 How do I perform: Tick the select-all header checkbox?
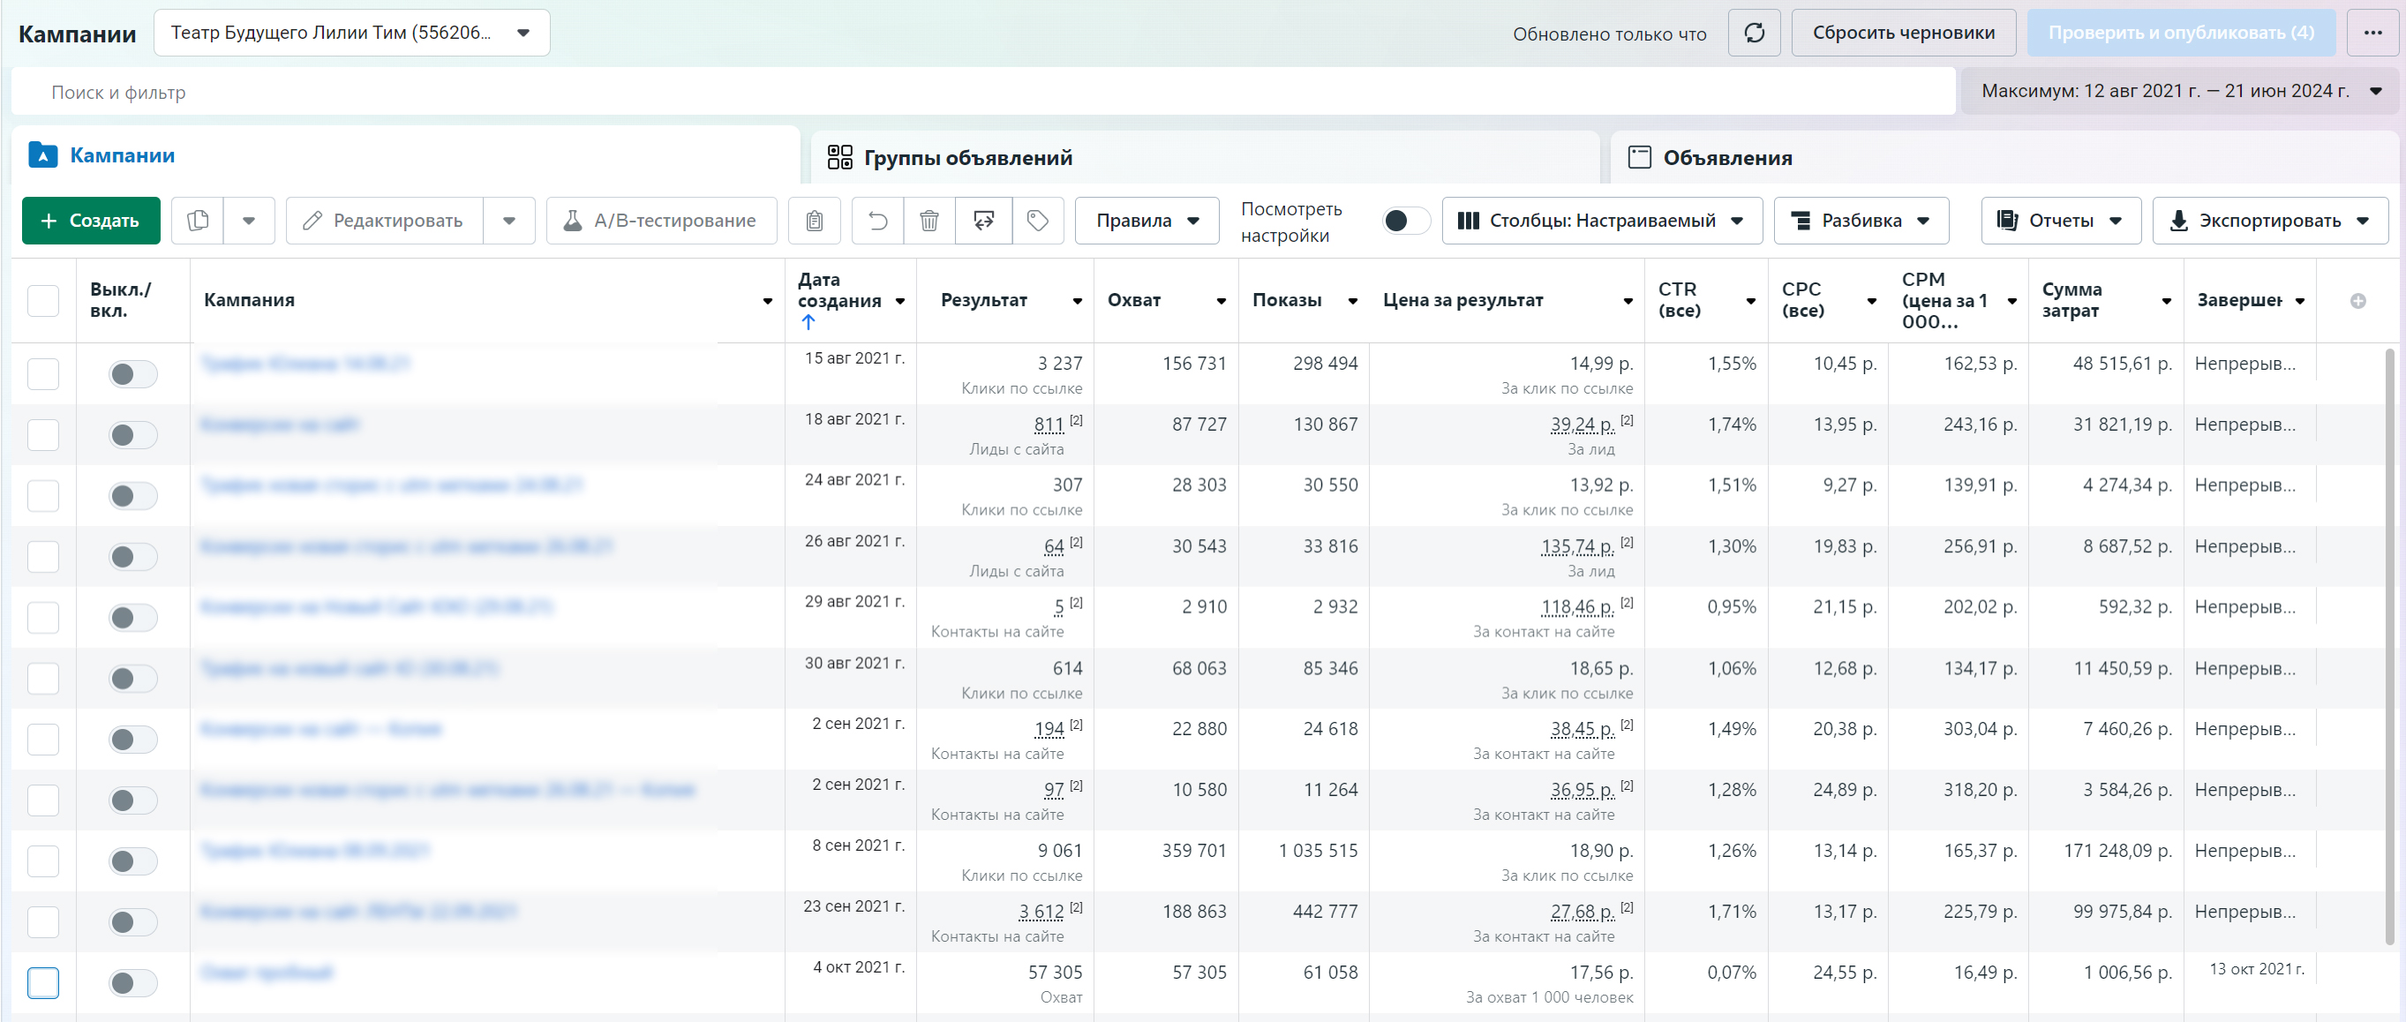tap(43, 301)
